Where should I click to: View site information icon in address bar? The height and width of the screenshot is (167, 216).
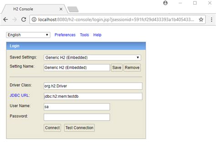34,20
